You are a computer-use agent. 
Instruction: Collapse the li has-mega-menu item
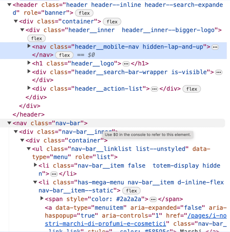(x=35, y=182)
